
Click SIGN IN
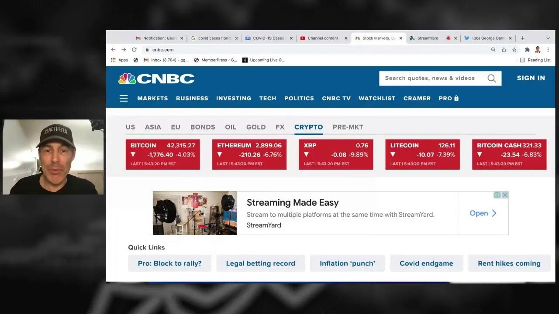point(531,78)
